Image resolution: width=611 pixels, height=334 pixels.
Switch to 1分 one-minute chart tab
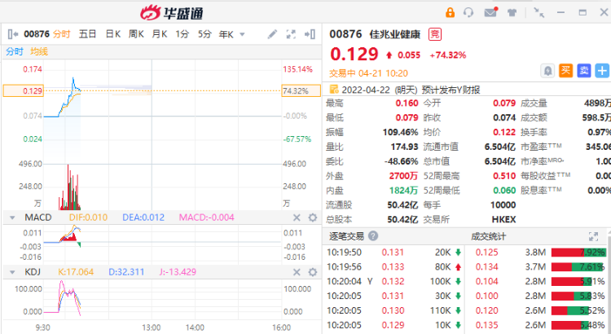(x=182, y=34)
